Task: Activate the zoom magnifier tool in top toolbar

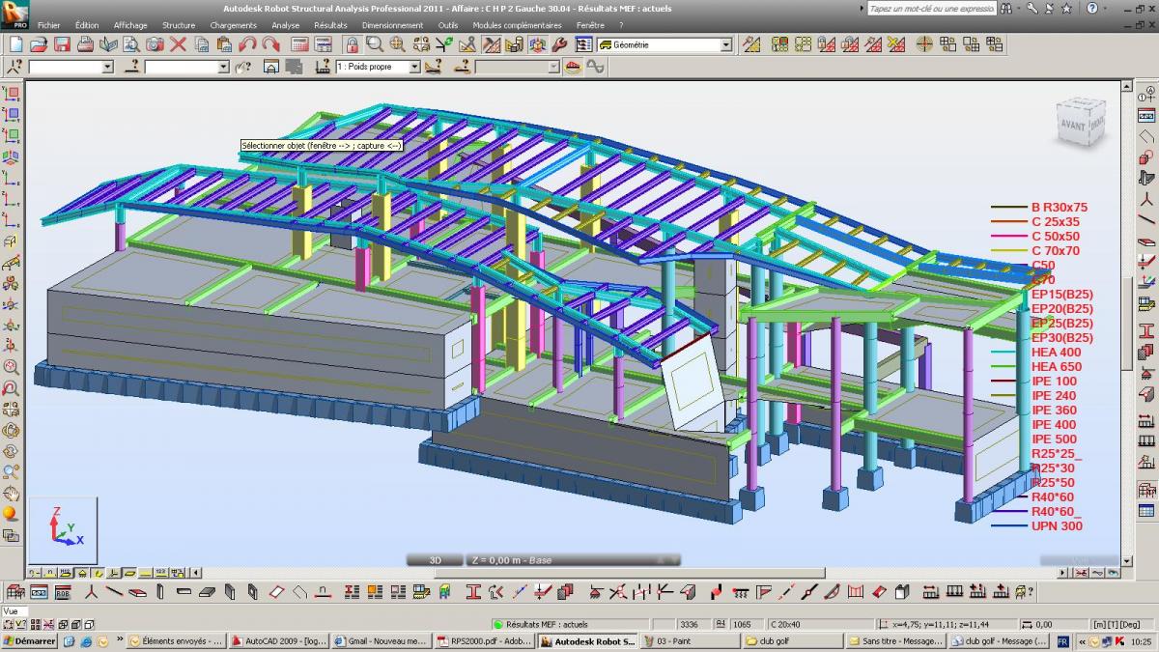Action: (375, 44)
